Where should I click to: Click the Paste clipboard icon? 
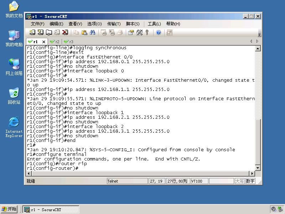(84, 32)
